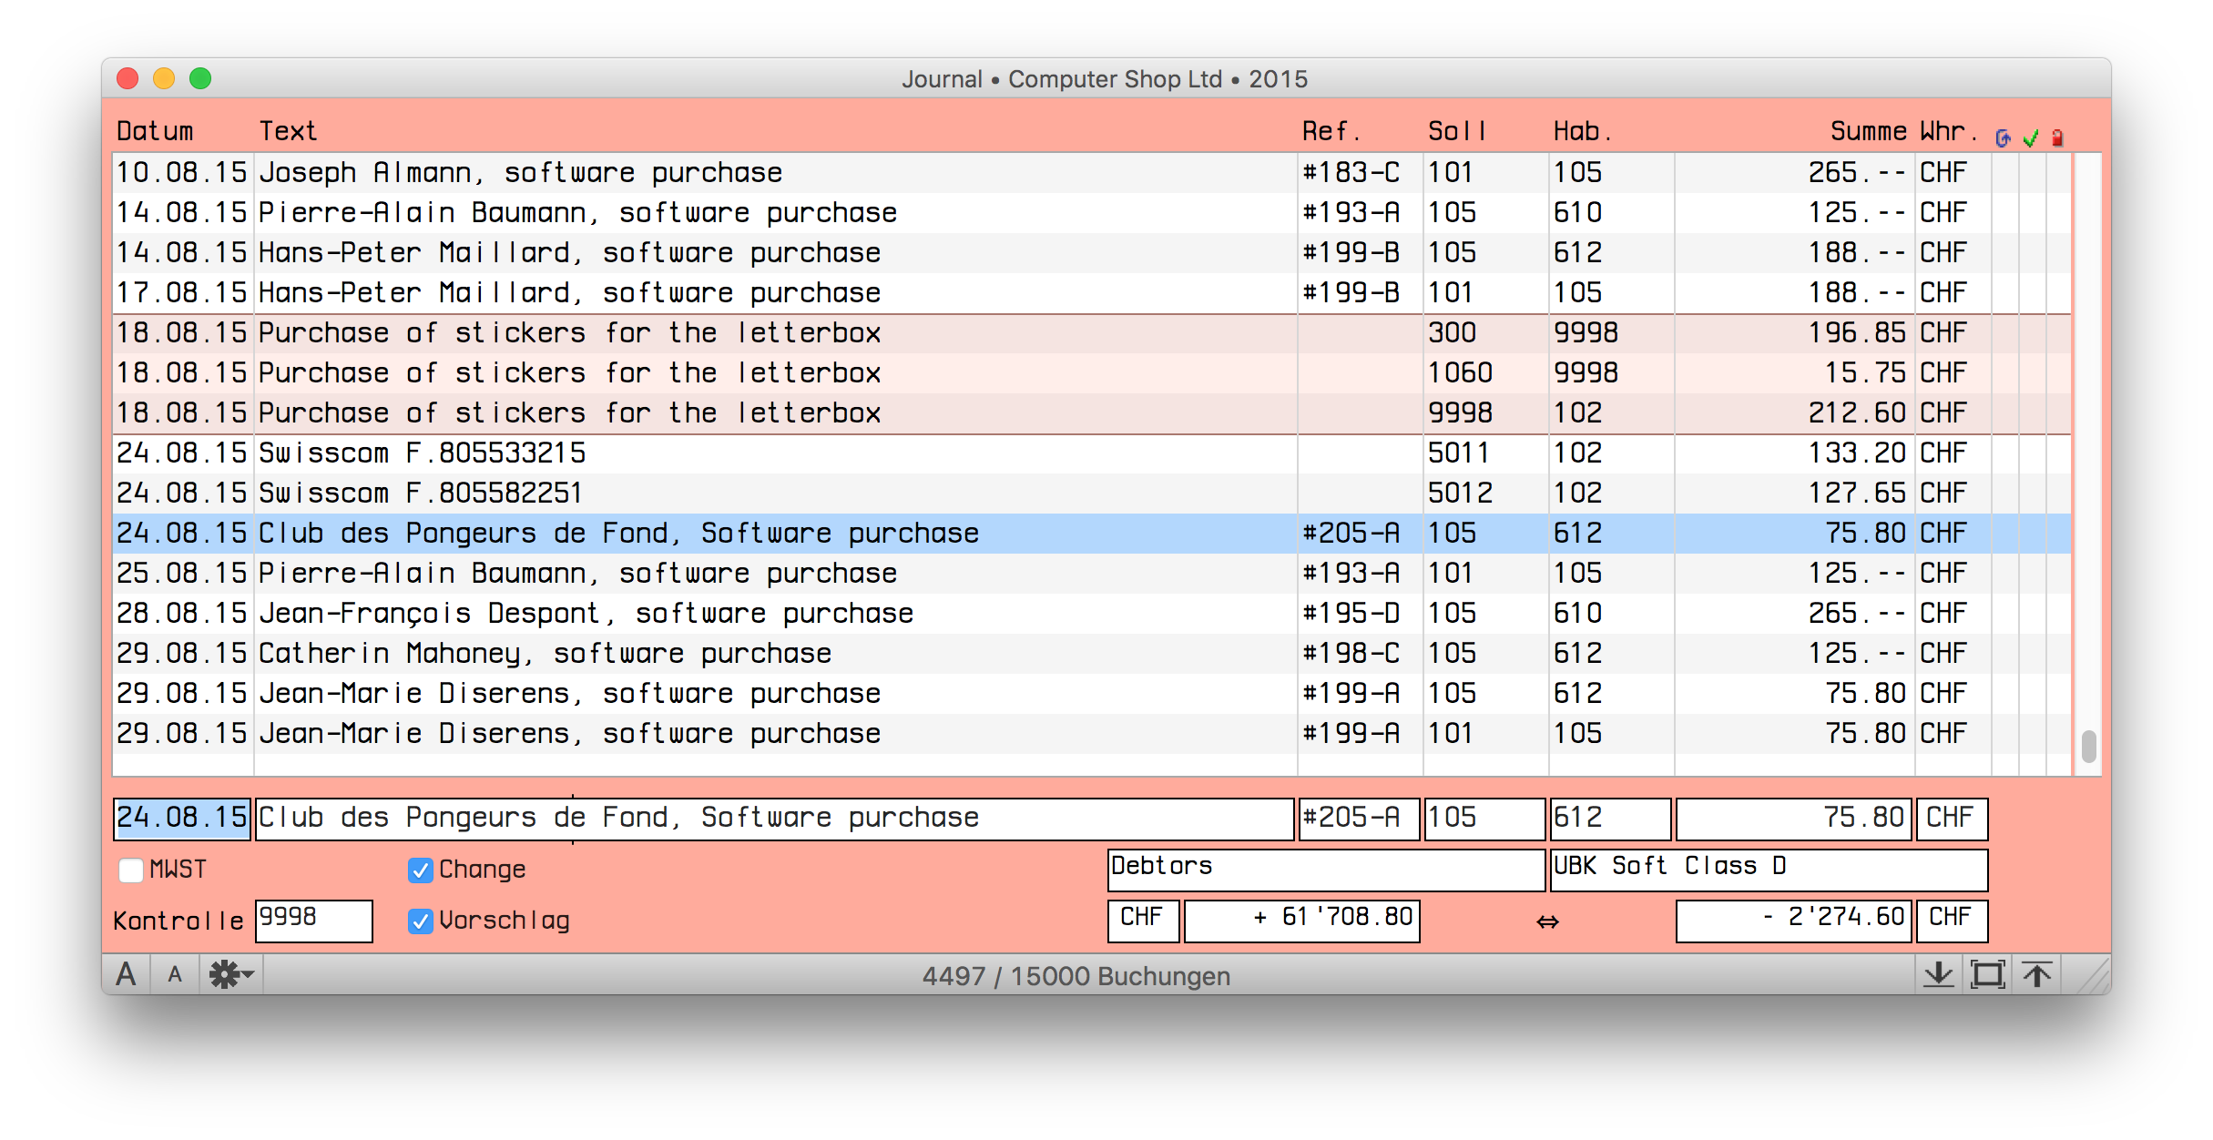Enable the MWST checkbox

pyautogui.click(x=131, y=870)
